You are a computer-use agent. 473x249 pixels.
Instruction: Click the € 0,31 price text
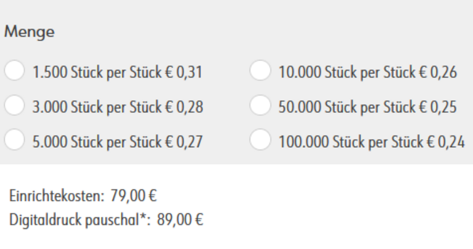(184, 73)
